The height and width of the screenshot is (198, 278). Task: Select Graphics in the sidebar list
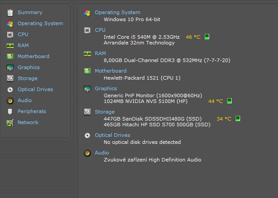pyautogui.click(x=29, y=67)
